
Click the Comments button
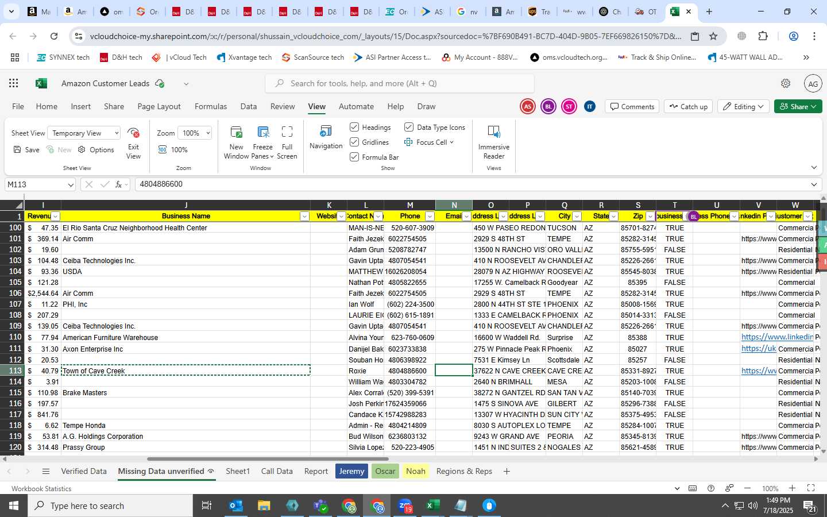pos(632,107)
